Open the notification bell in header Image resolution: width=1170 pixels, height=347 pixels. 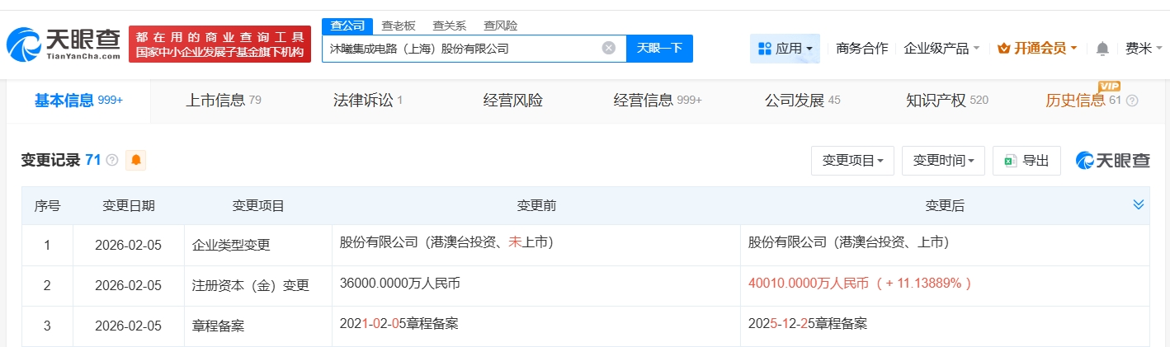pyautogui.click(x=1102, y=49)
